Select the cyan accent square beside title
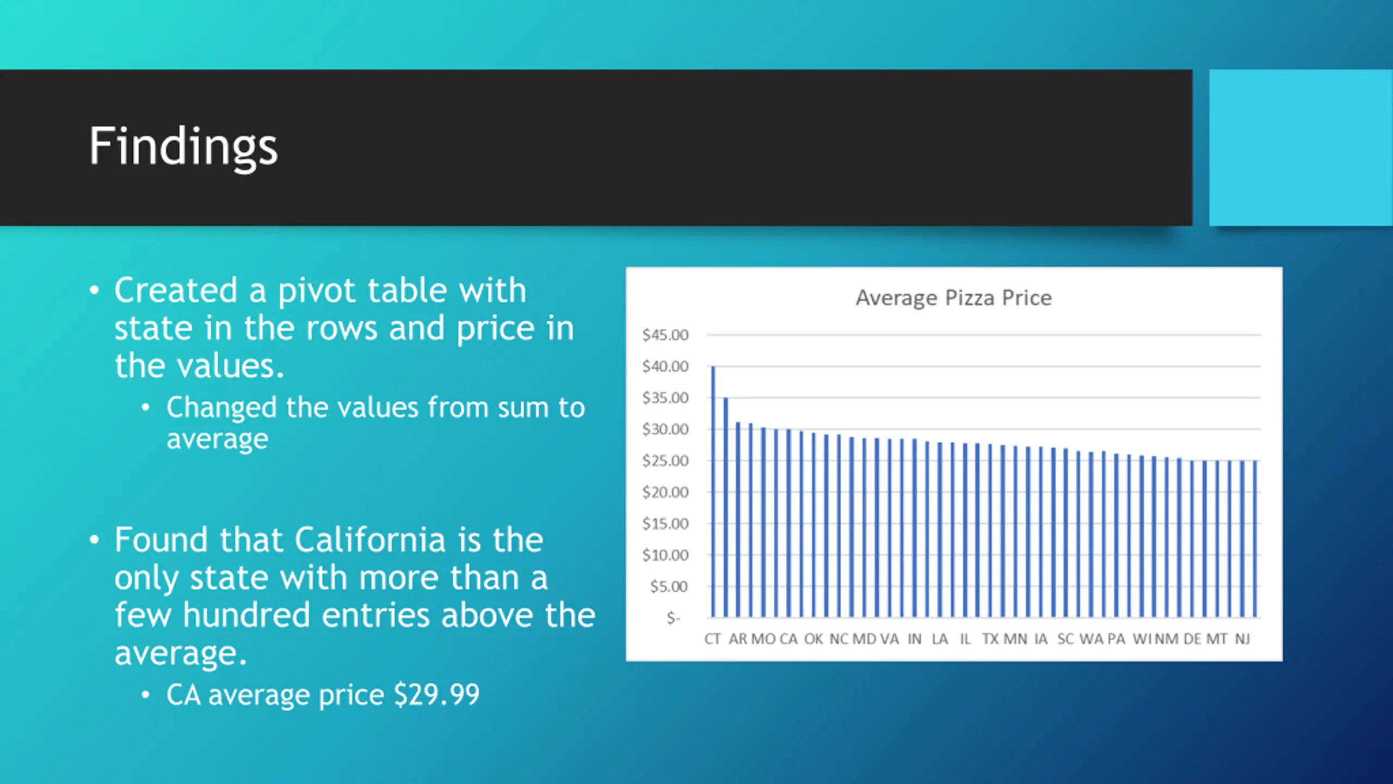 [1301, 148]
